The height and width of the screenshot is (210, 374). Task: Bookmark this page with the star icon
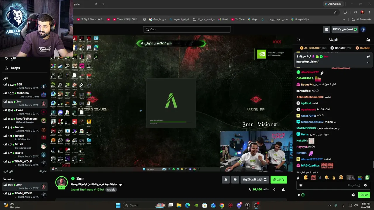335,12
